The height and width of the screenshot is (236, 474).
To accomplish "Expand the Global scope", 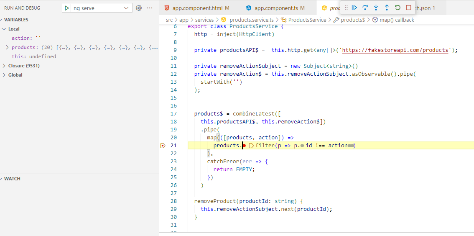I will pos(4,75).
